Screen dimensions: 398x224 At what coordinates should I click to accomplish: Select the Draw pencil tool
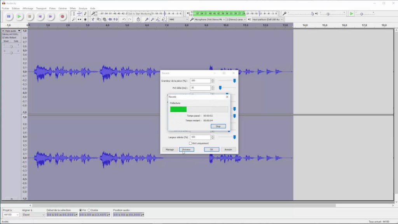(x=85, y=14)
